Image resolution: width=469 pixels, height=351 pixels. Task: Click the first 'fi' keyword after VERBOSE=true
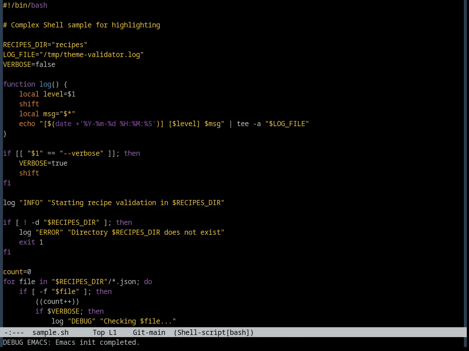click(x=7, y=183)
